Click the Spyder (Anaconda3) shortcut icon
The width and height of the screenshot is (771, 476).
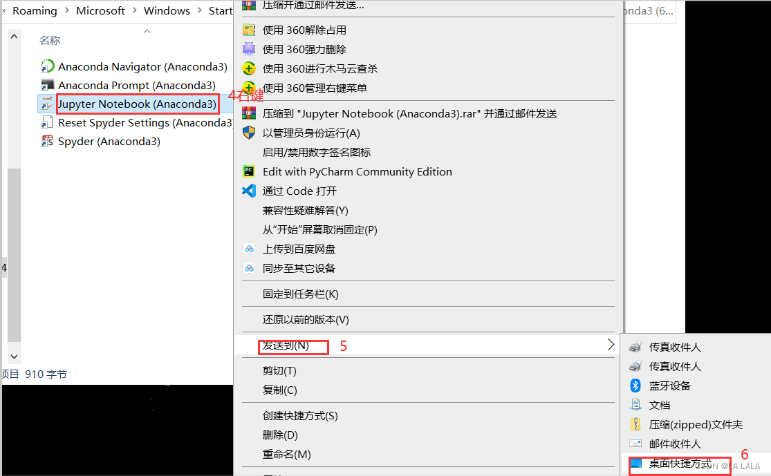pyautogui.click(x=47, y=142)
